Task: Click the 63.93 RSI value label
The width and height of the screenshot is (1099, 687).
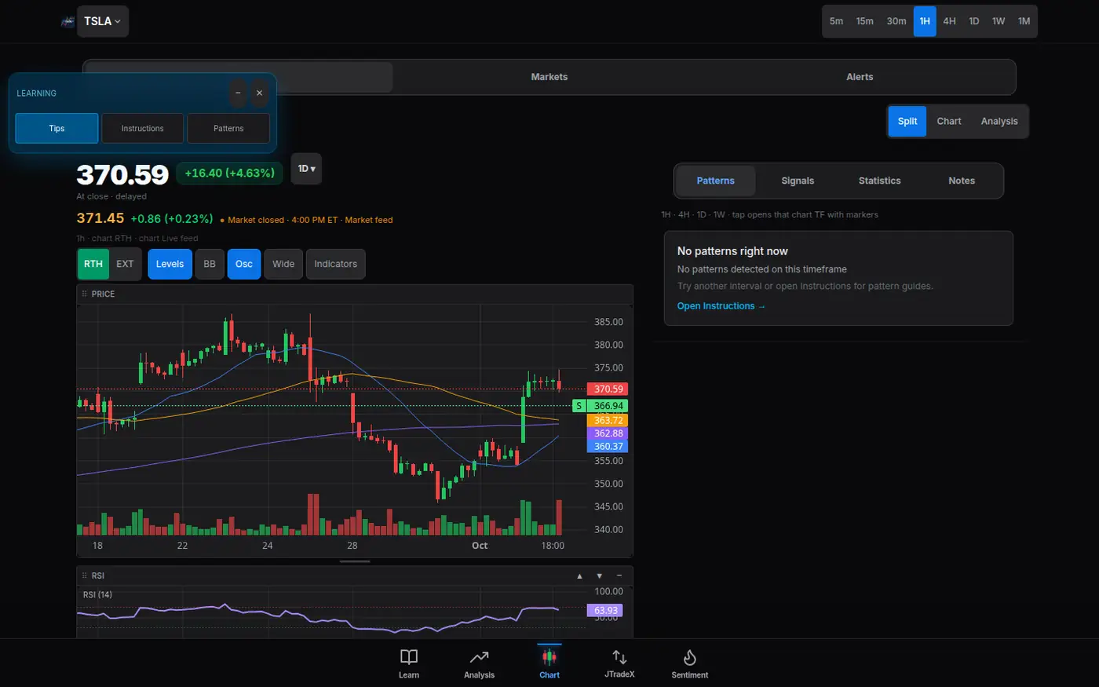Action: (x=605, y=610)
